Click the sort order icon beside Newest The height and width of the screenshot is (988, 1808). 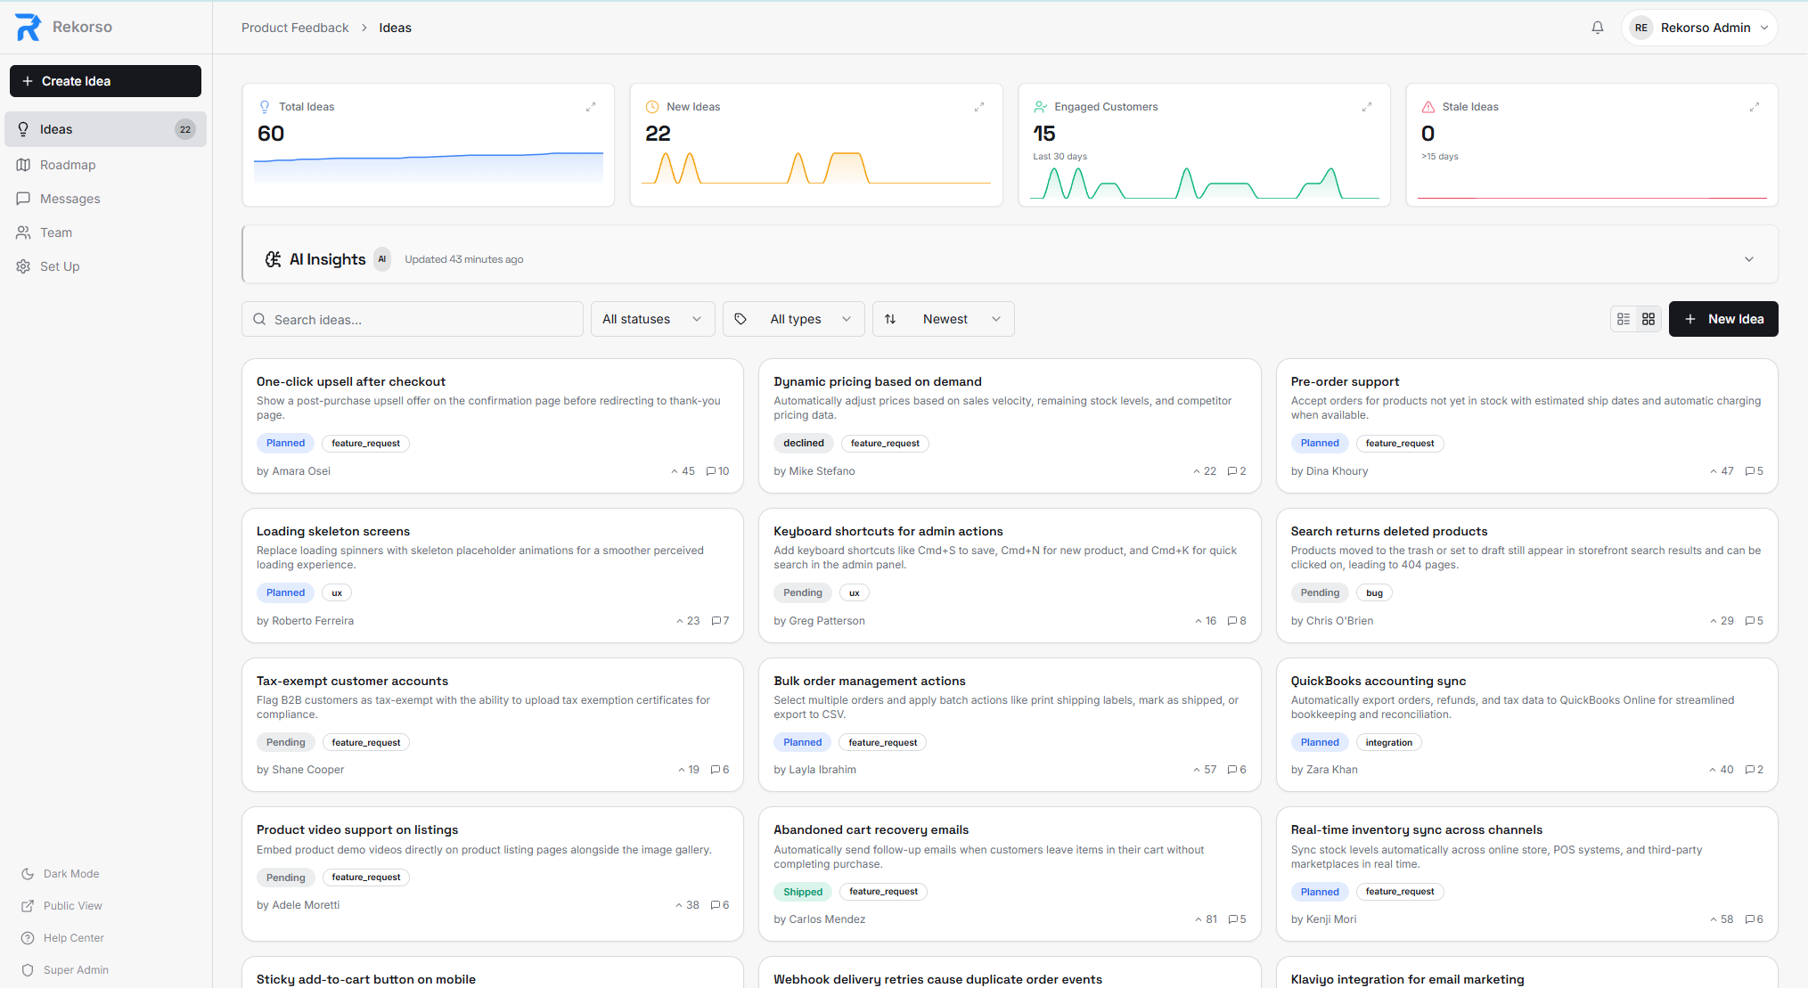(891, 318)
